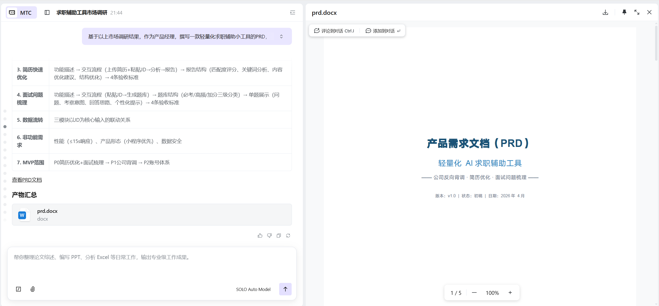The height and width of the screenshot is (306, 659).
Task: Toggle the conversation outline list icon
Action: point(293,12)
